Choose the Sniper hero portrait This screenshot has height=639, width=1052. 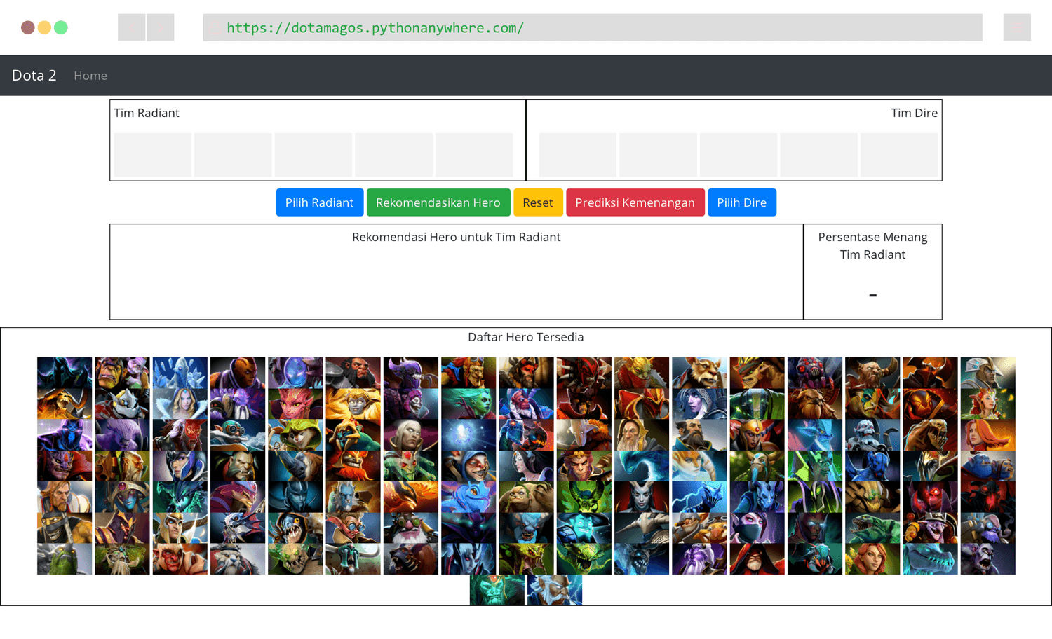[x=411, y=528]
